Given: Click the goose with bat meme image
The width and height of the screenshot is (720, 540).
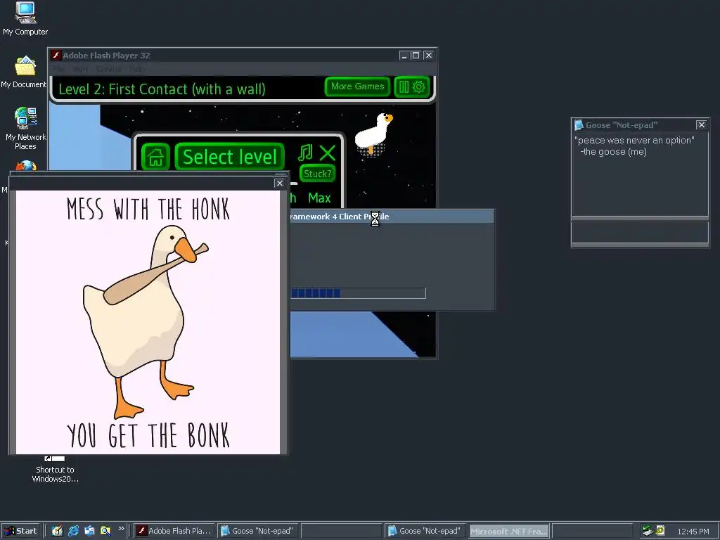Looking at the screenshot, I should click(148, 322).
